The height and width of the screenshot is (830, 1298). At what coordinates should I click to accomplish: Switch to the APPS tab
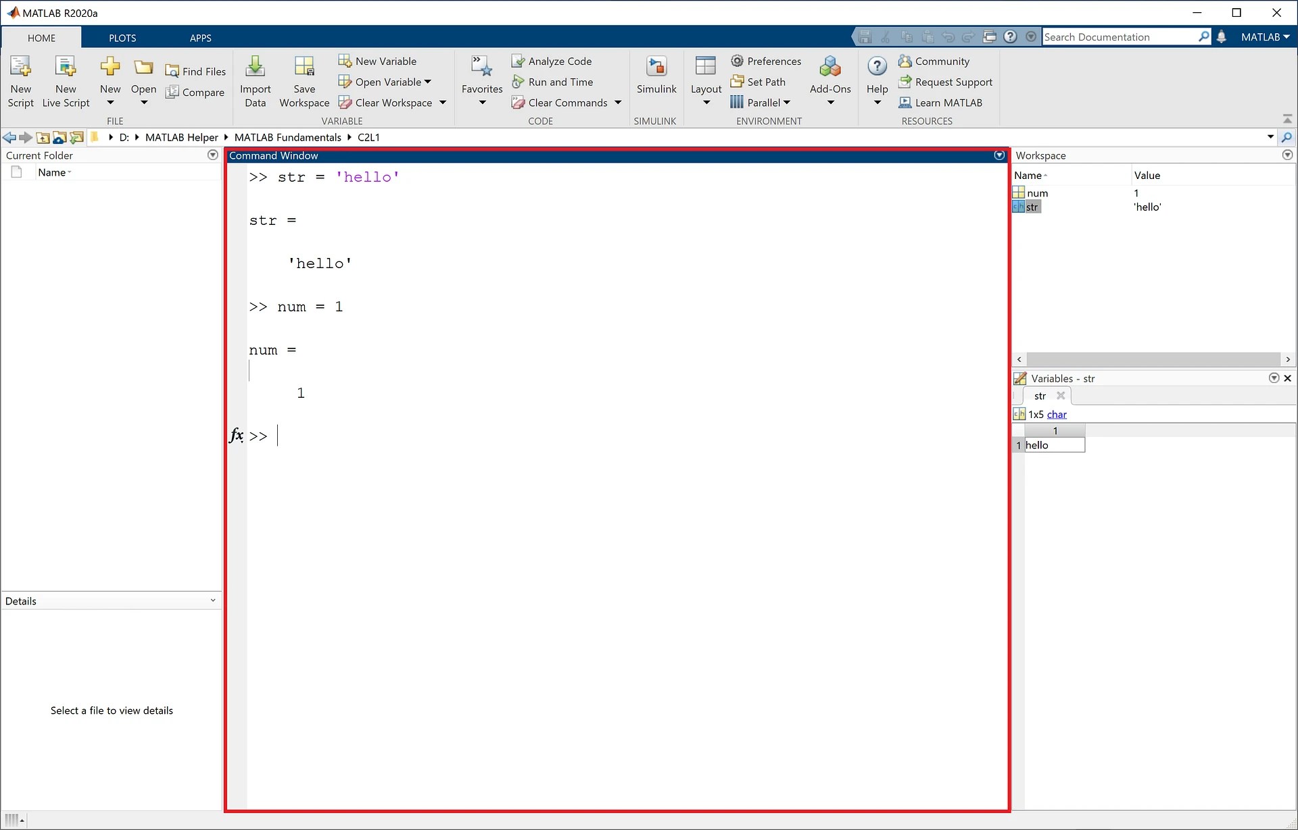point(200,38)
